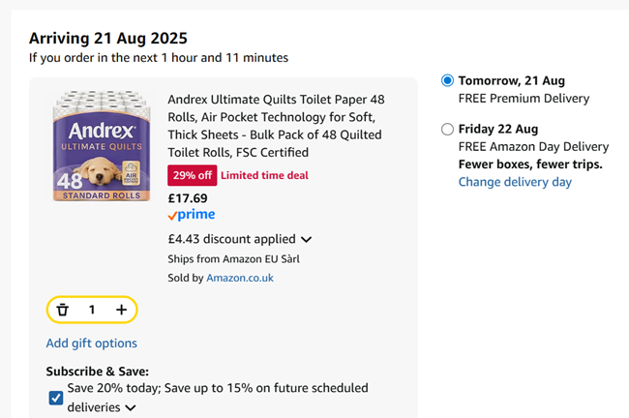Open the Andrex Ultimate Quilts product title
Viewport: 629px width, 418px height.
[276, 126]
